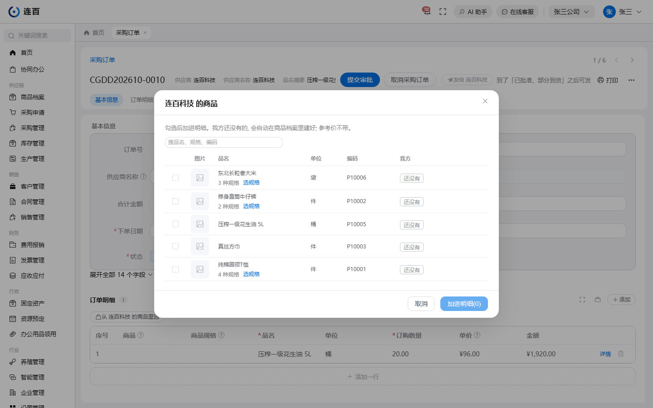
Task: Expand 展开全部 14 个字段
Action: point(121,275)
